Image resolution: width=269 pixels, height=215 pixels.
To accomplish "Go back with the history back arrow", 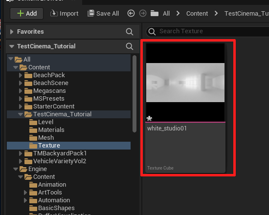I will [x=131, y=13].
